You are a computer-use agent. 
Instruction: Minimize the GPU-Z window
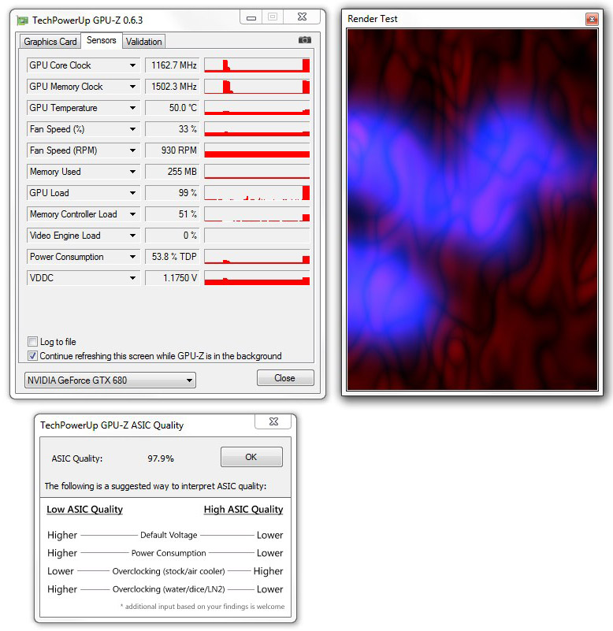251,17
